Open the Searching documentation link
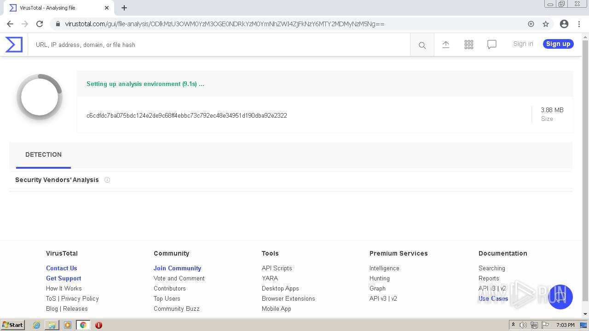Image resolution: width=589 pixels, height=331 pixels. tap(492, 268)
